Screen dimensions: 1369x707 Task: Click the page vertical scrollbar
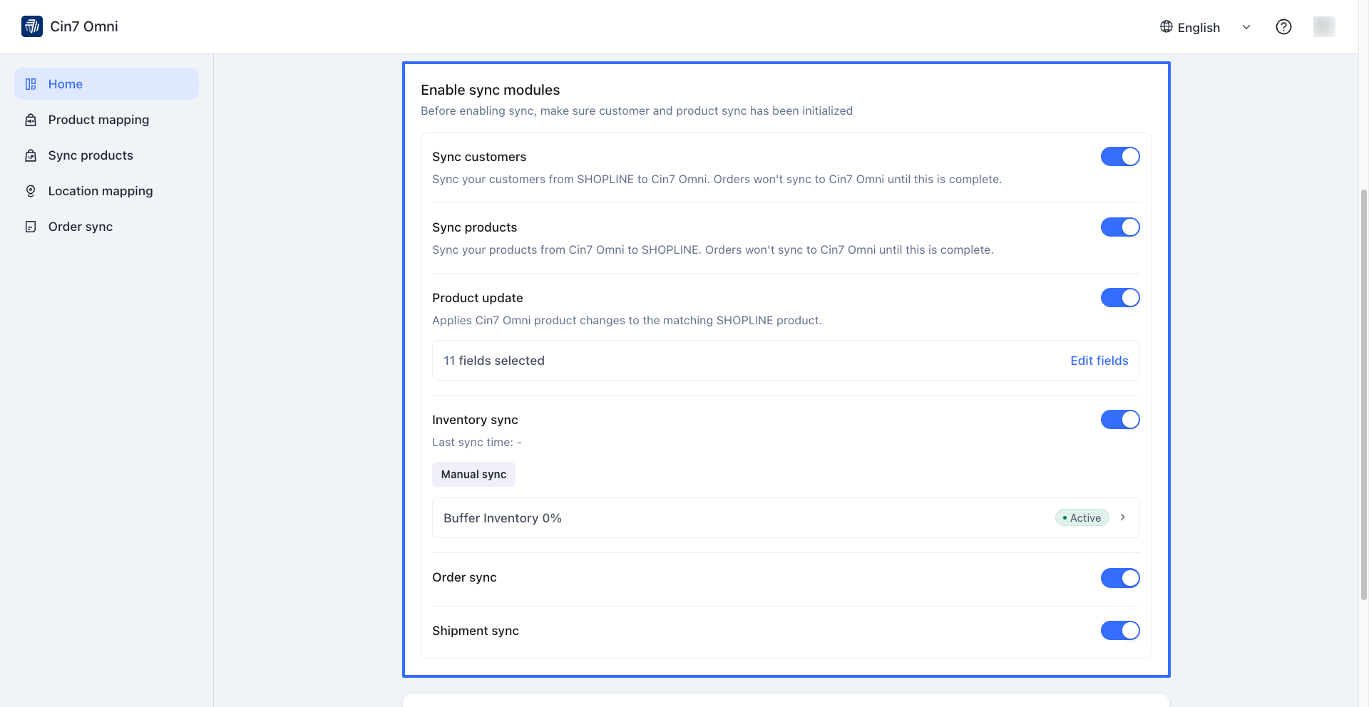point(1364,396)
